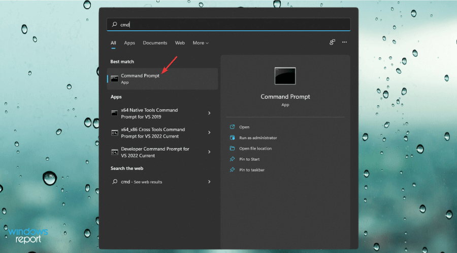Screen dimensions: 457x253
Task: Expand x64_x86 Cross Tools result chevron
Action: (x=209, y=133)
